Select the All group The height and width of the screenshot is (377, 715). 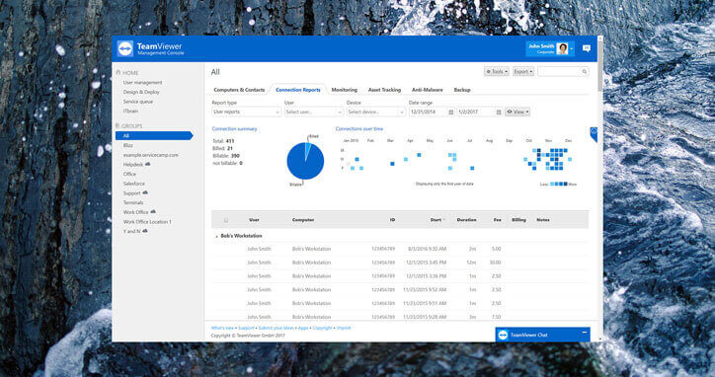pyautogui.click(x=154, y=136)
